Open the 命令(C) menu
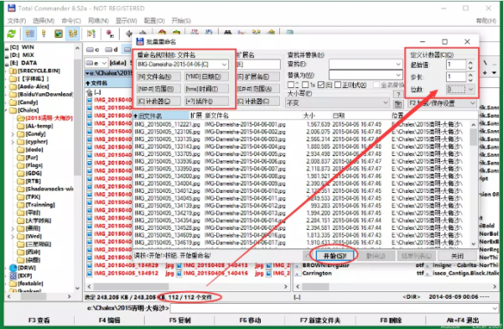 click(71, 21)
